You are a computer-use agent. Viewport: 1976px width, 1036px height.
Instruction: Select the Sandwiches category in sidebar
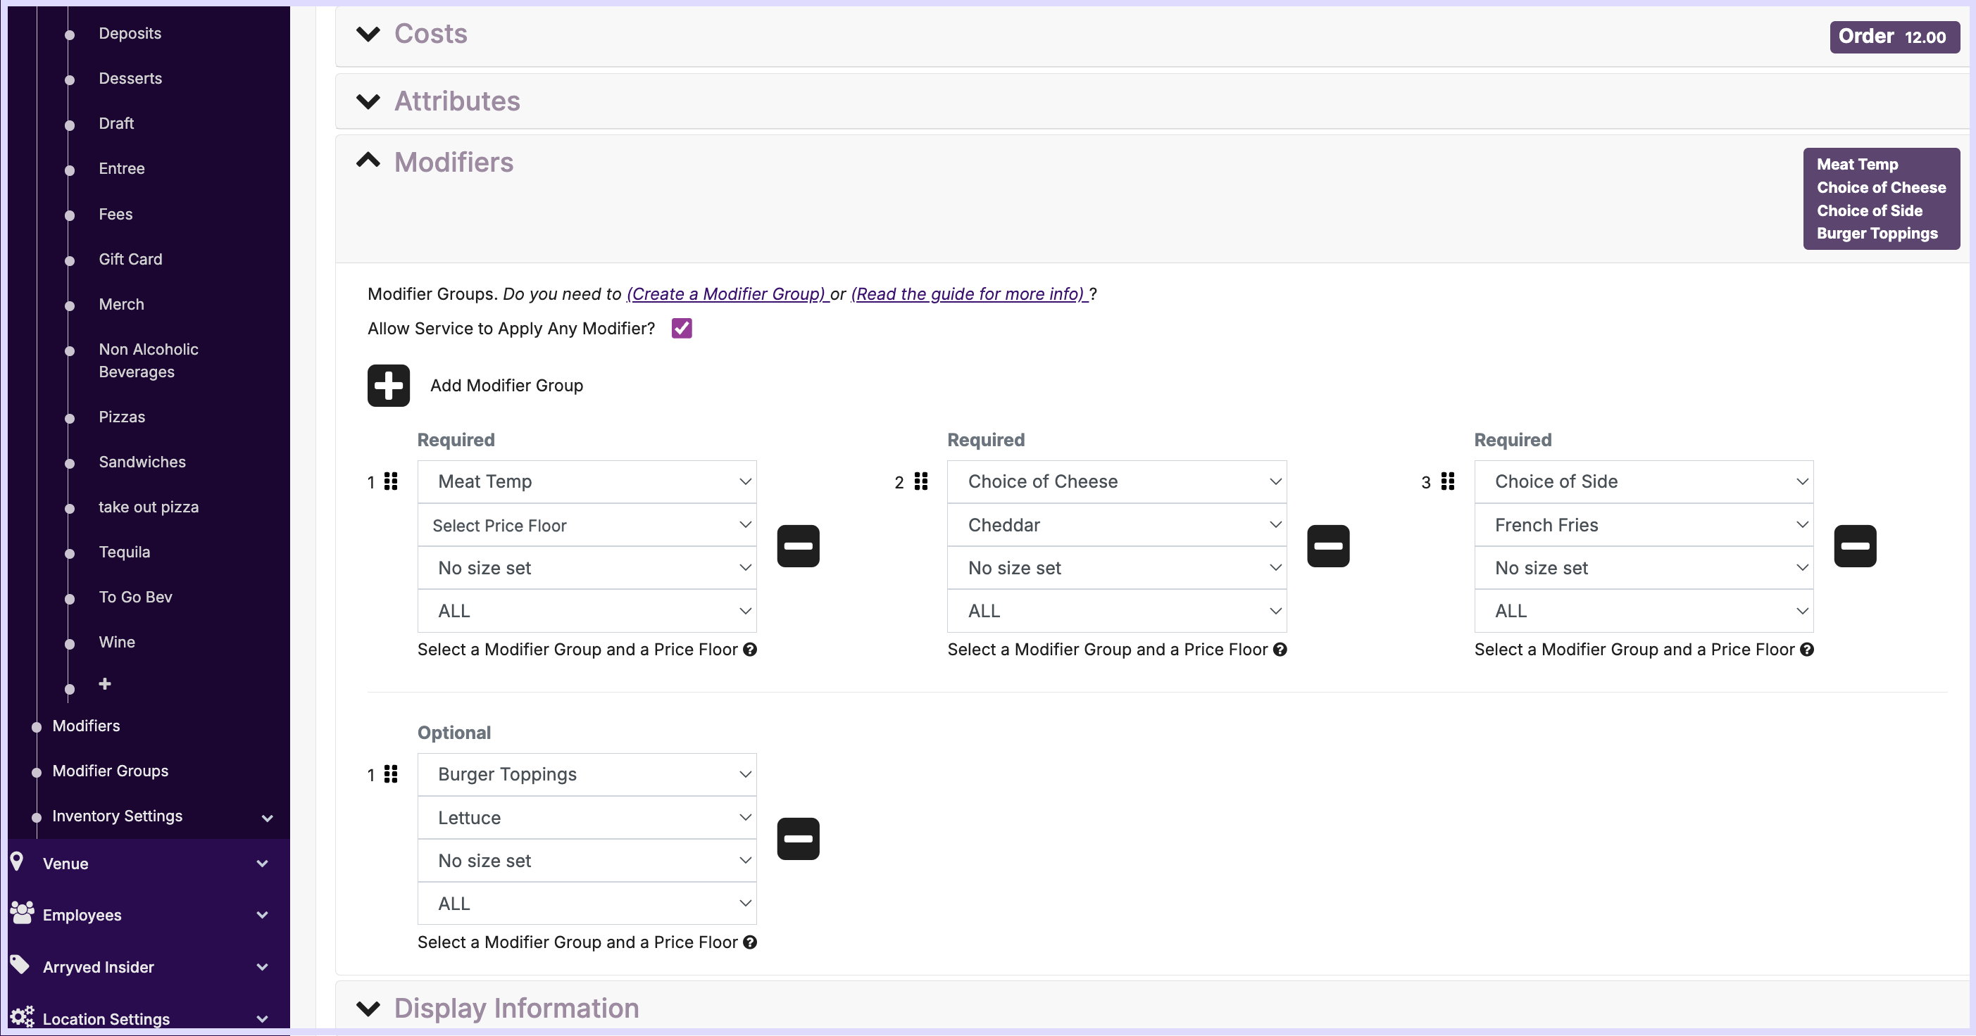pyautogui.click(x=142, y=462)
